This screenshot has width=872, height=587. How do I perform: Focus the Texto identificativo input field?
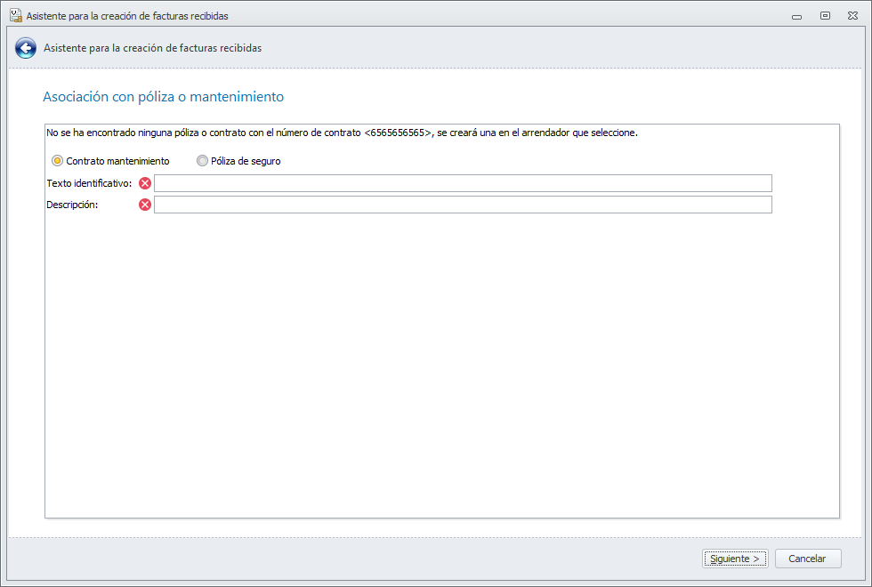coord(463,183)
